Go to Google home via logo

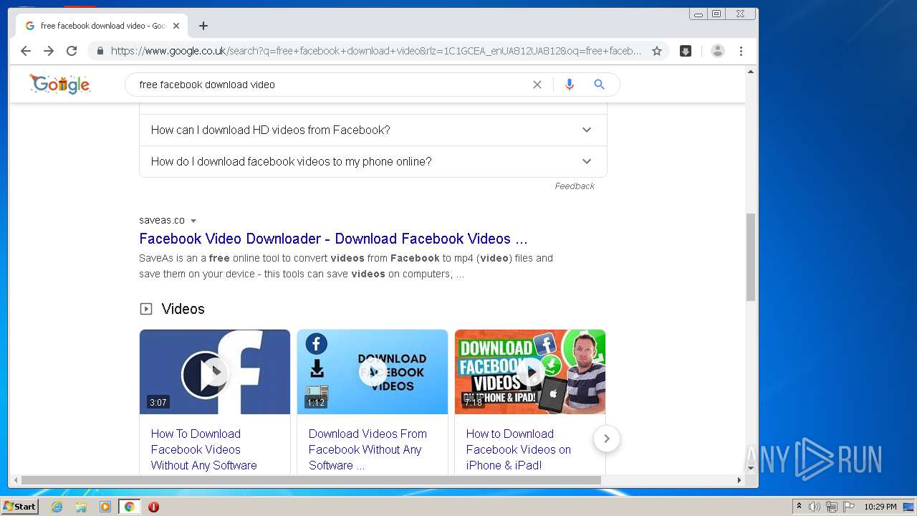(60, 84)
